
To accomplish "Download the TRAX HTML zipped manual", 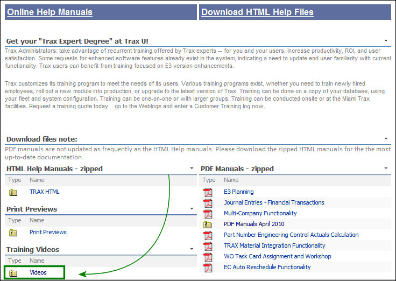I will (x=45, y=192).
